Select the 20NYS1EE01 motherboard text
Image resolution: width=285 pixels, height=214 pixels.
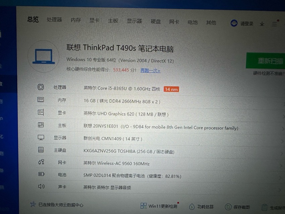[161, 127]
